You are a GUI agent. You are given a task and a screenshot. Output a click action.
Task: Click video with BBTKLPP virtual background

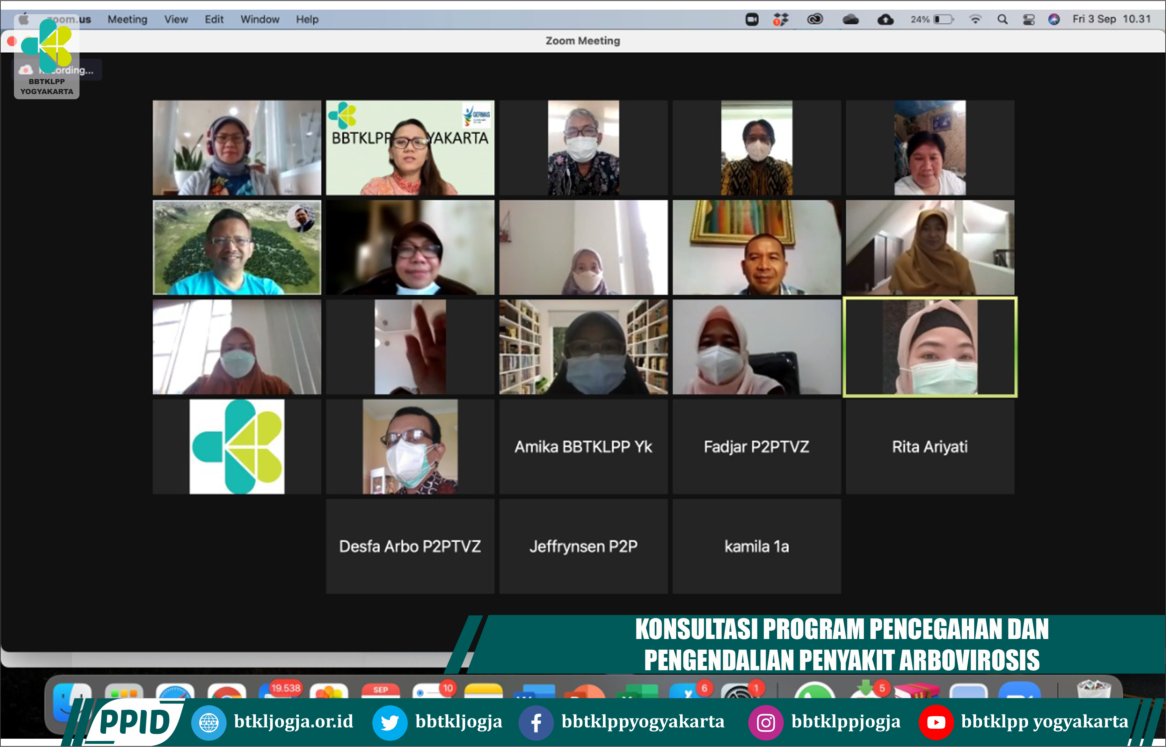point(410,148)
